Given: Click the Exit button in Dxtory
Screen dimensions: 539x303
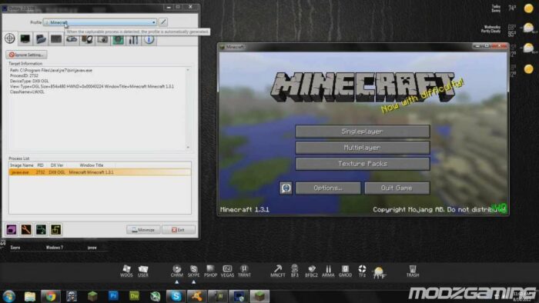Looking at the screenshot, I should 179,230.
